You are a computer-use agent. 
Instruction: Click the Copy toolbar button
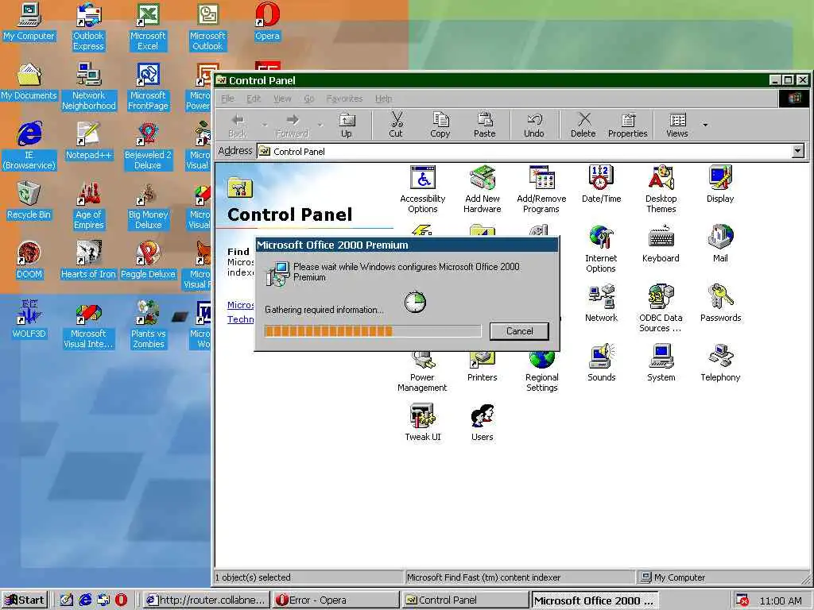[x=440, y=125]
